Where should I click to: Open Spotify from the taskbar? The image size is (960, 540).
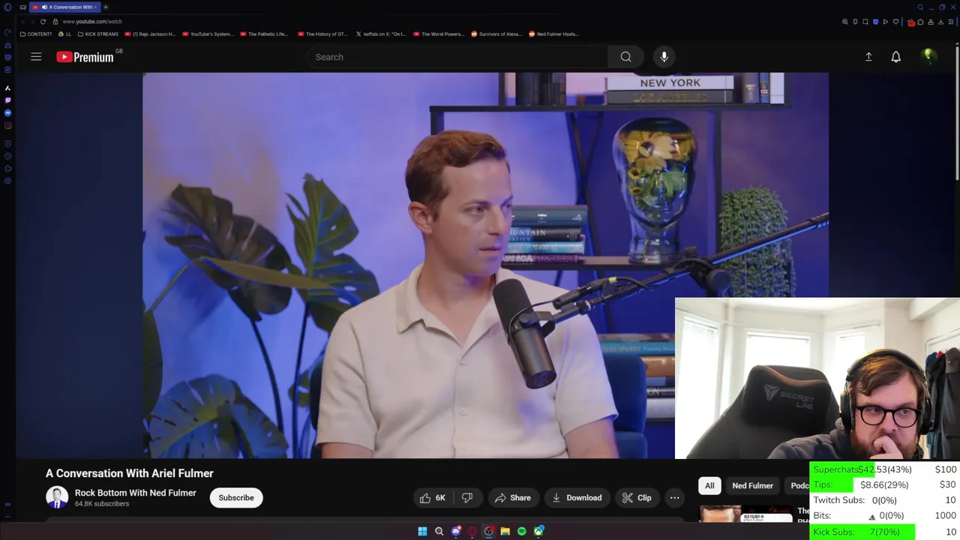tap(522, 532)
